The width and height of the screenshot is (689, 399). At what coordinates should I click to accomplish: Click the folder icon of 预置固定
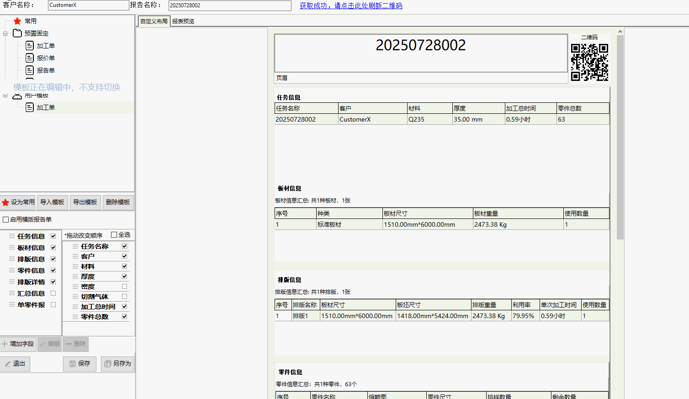17,33
